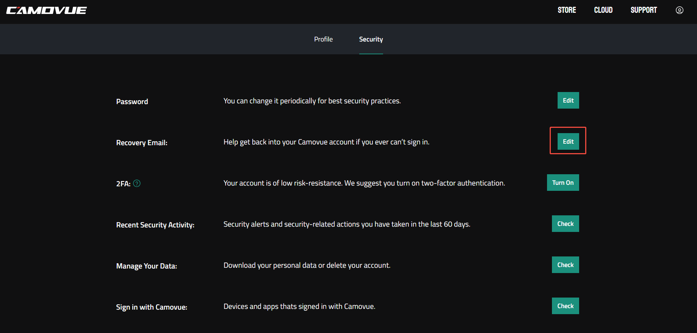Image resolution: width=697 pixels, height=333 pixels.
Task: Click text about changing password periodically
Action: point(312,101)
